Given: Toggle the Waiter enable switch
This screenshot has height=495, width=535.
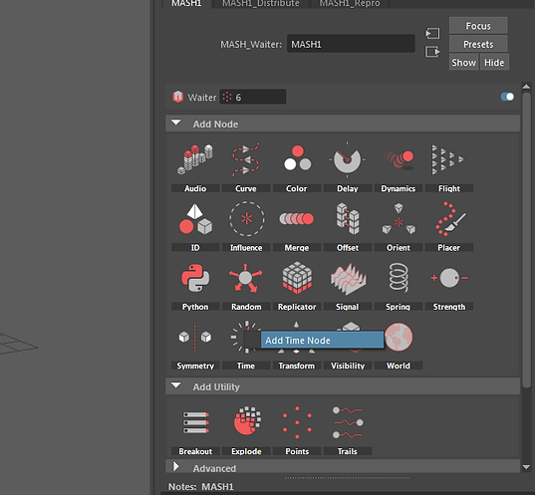Looking at the screenshot, I should click(x=507, y=97).
